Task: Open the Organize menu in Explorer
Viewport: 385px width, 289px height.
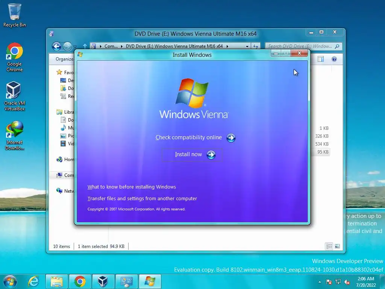Action: coord(64,59)
